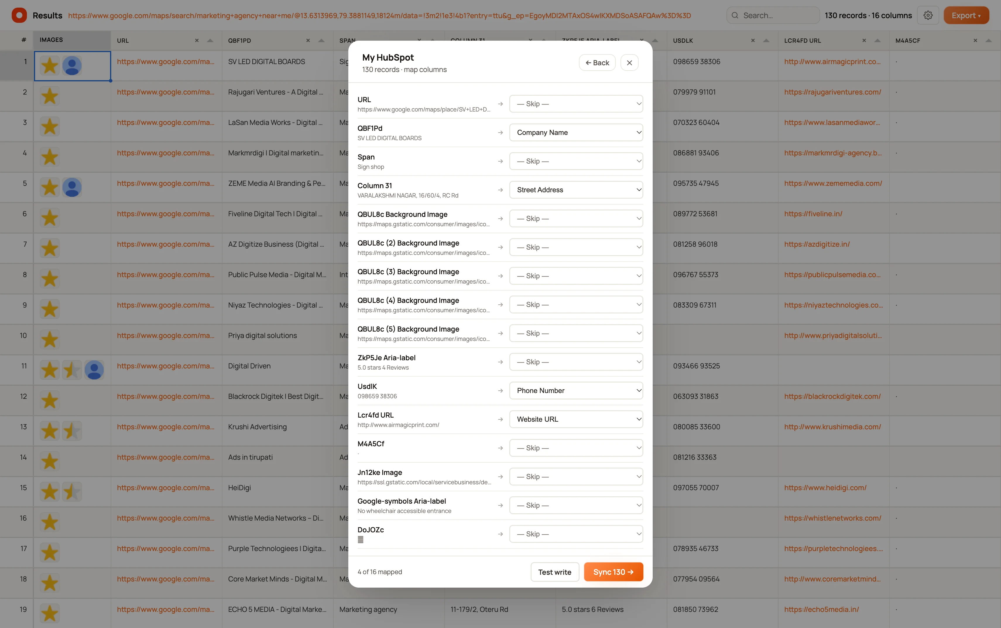Click the avatar image in row 11

[94, 370]
